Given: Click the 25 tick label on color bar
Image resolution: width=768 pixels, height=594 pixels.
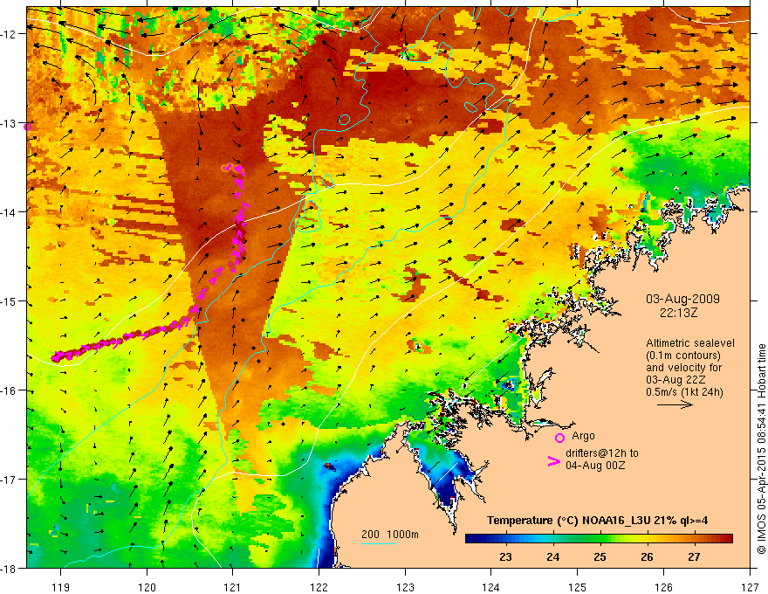Looking at the screenshot, I should 600,556.
